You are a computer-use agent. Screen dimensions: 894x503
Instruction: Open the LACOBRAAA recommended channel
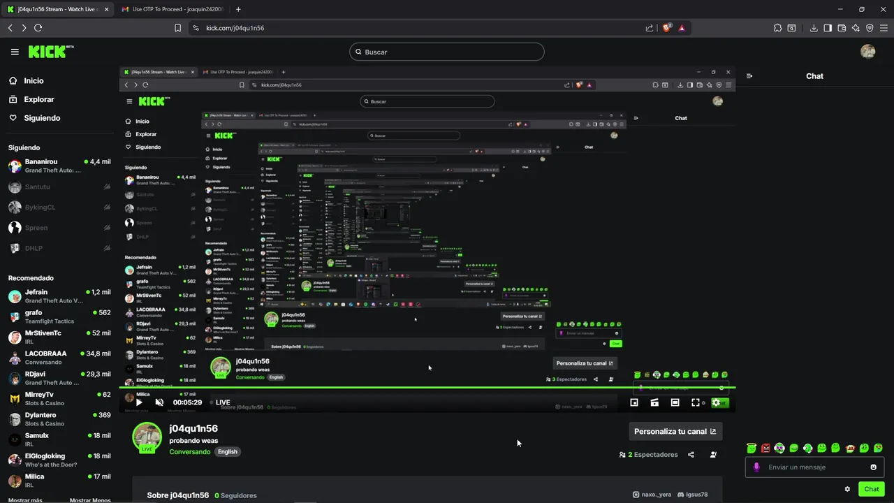tap(59, 358)
